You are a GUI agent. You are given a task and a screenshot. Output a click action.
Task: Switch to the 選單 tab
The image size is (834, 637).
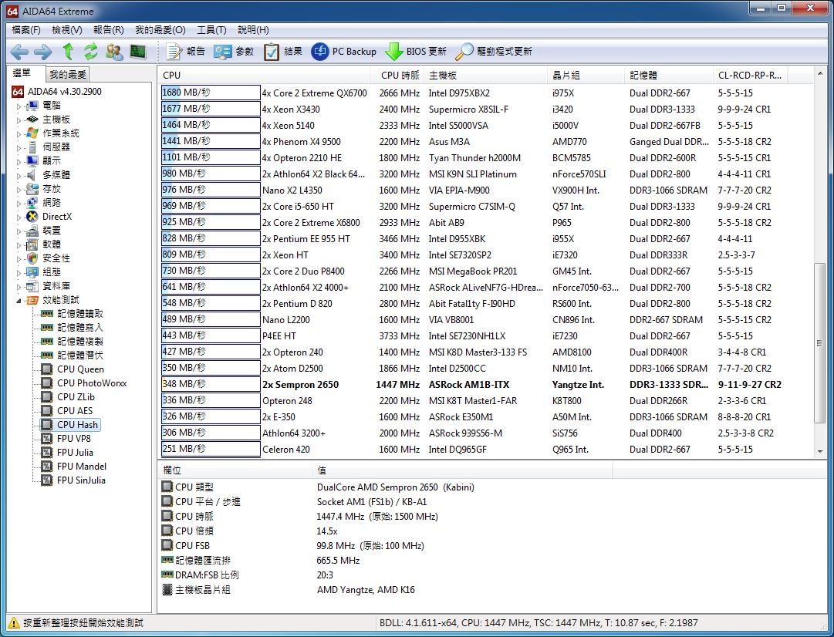click(x=22, y=73)
